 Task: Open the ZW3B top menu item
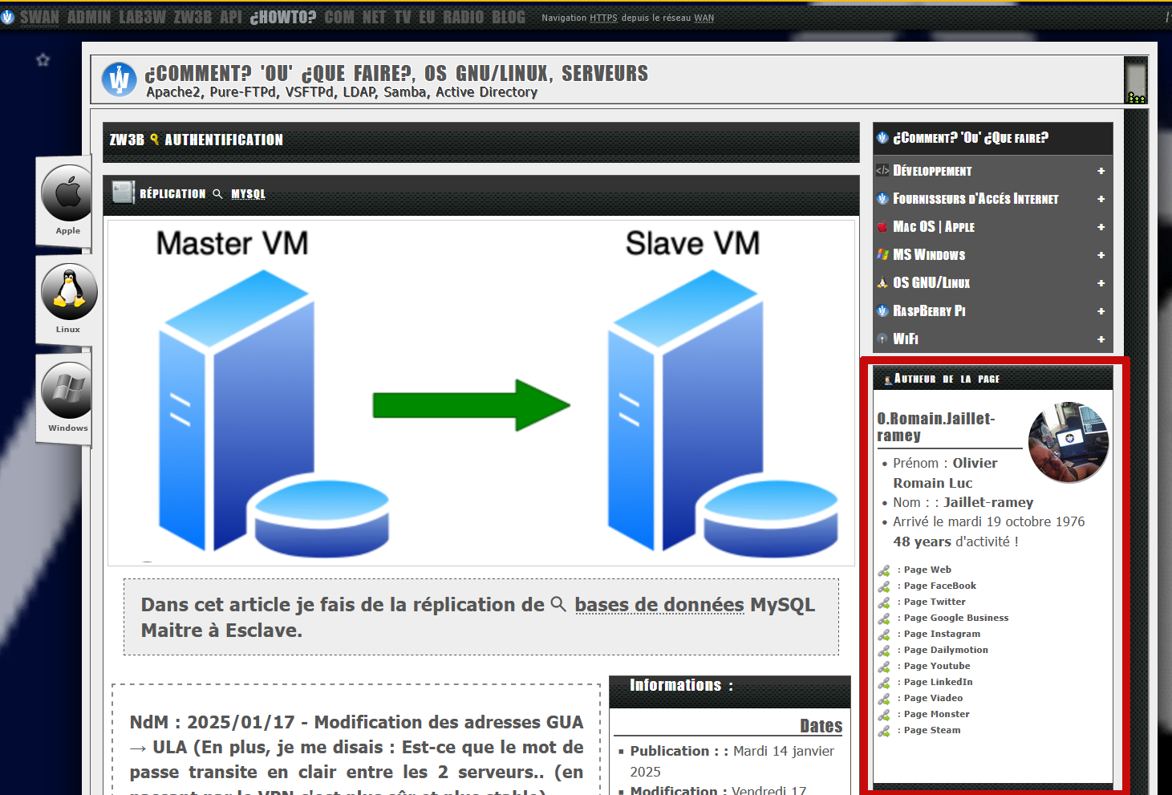pos(193,17)
